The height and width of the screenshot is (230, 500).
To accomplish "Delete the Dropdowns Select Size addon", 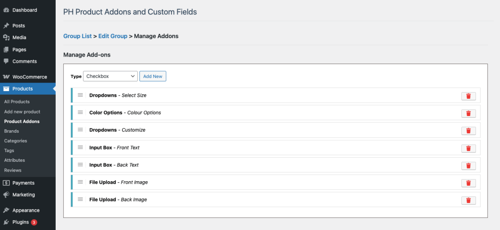I will 468,96.
